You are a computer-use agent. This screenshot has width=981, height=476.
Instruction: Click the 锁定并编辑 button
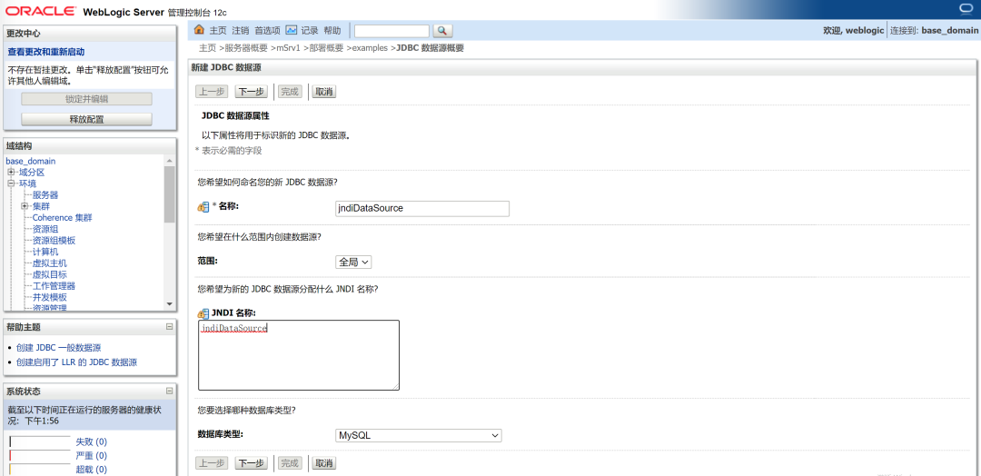point(86,99)
